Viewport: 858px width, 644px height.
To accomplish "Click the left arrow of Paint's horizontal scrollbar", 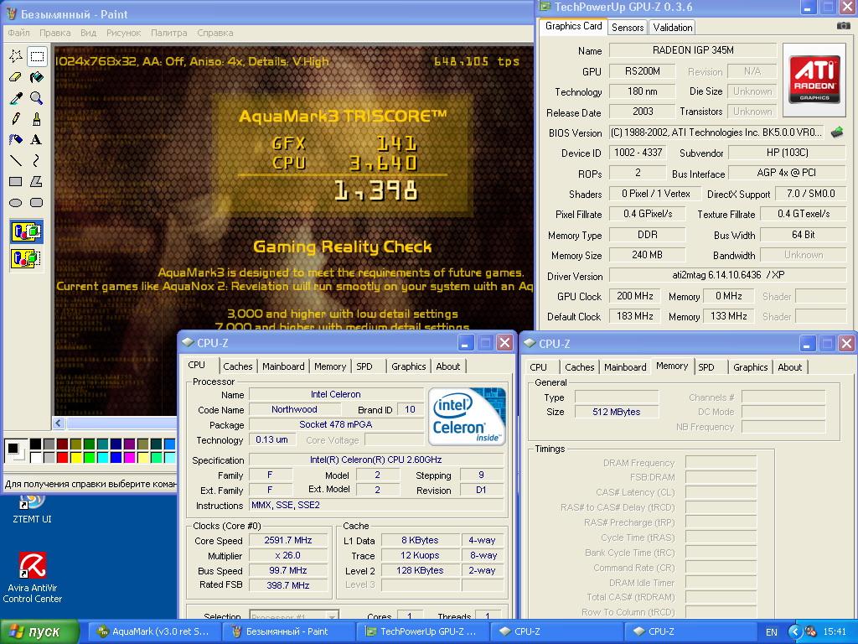I will click(x=59, y=423).
